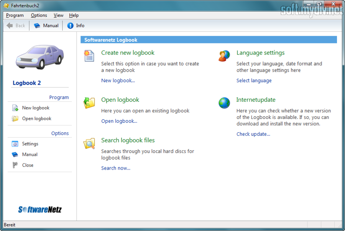Click the 'Softwarenetz Logbook' header bar text
Image resolution: width=345 pixels, height=231 pixels.
(111, 40)
